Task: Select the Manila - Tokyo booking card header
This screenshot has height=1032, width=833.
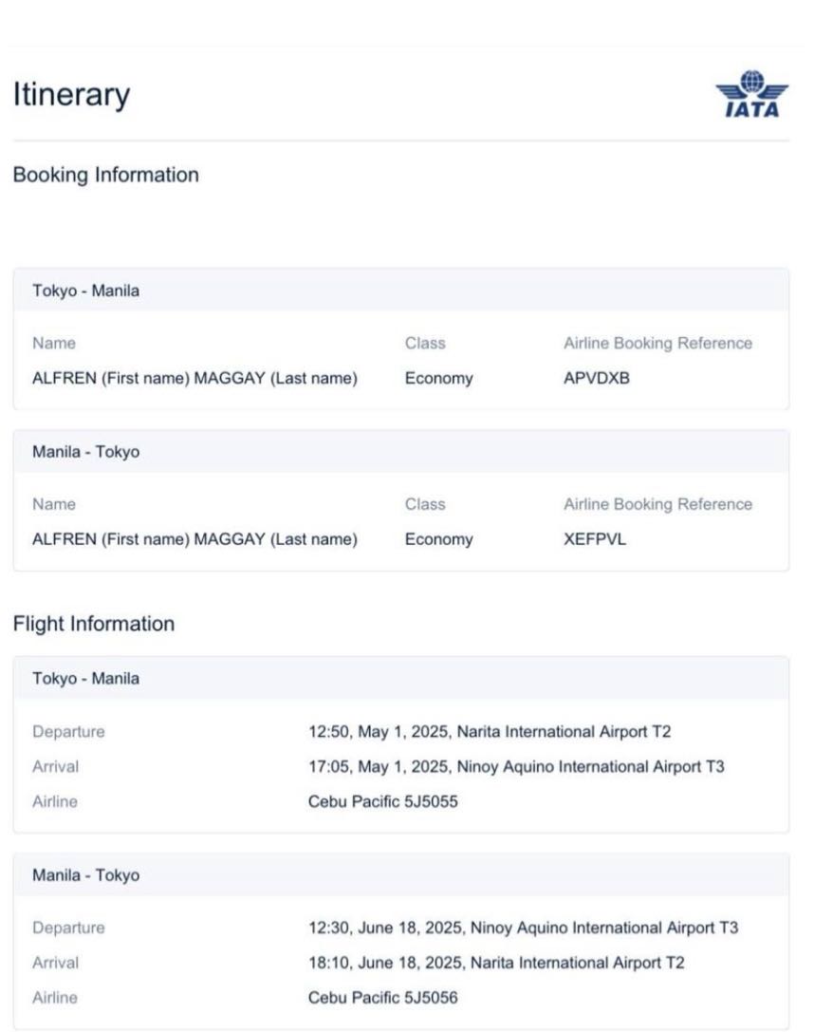Action: pyautogui.click(x=85, y=453)
